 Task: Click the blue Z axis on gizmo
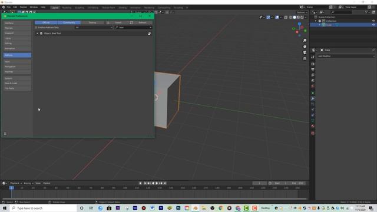[299, 24]
